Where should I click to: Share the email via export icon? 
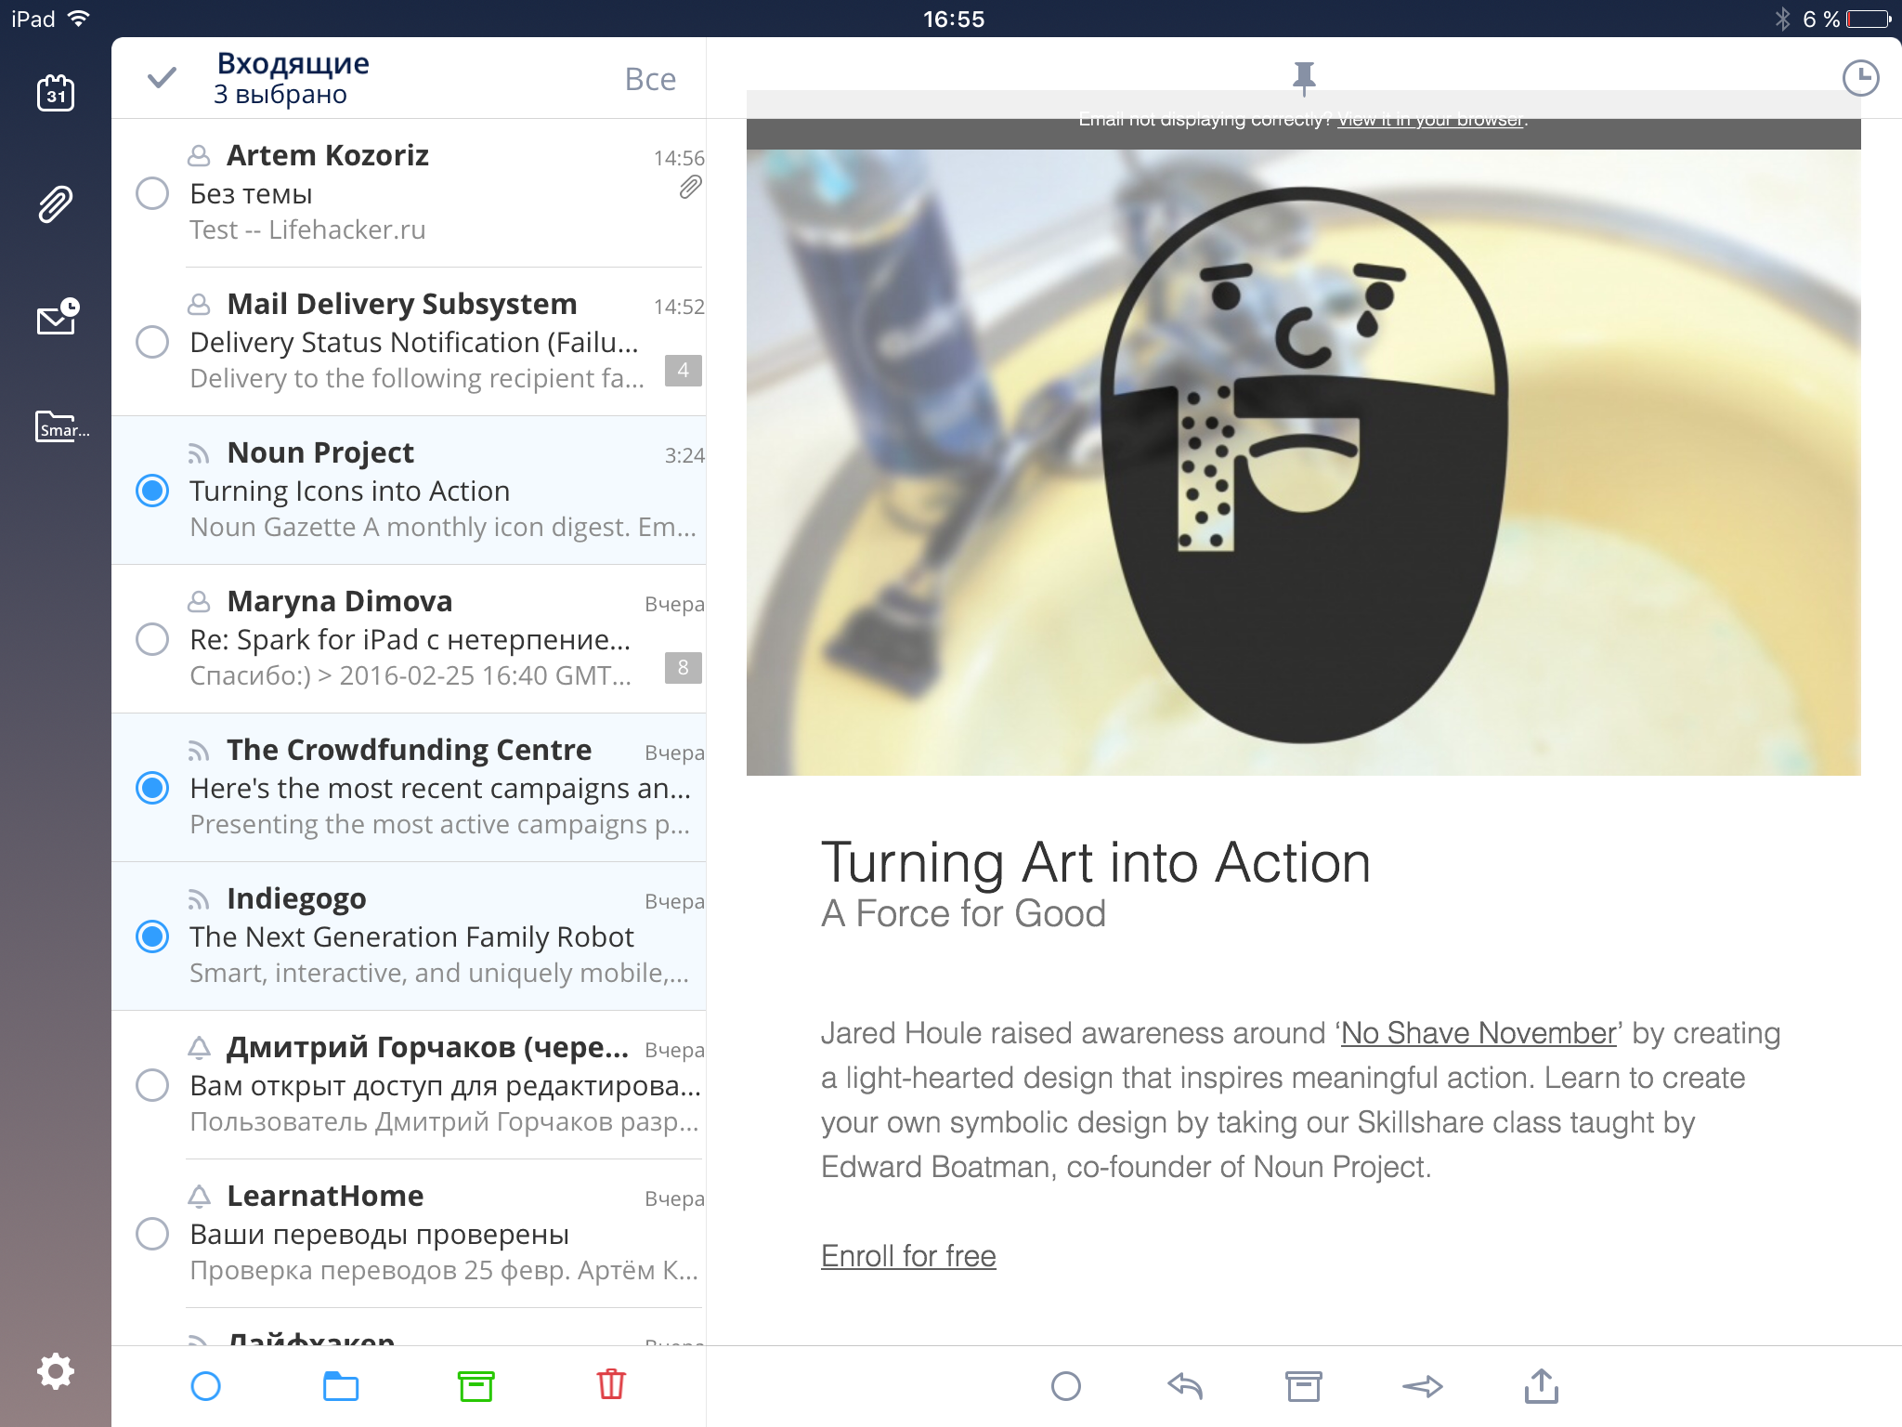[1542, 1385]
